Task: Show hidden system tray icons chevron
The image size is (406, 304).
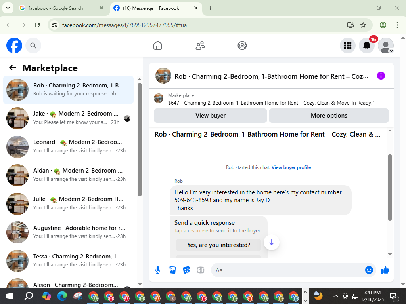Action: click(335, 296)
